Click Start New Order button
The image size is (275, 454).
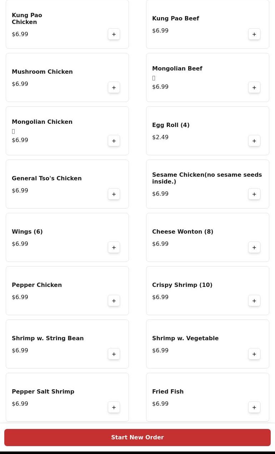point(137,438)
